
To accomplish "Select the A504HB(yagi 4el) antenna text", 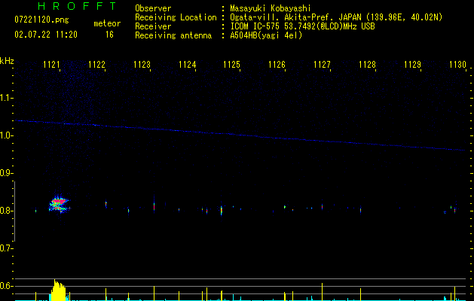I will 266,35.
